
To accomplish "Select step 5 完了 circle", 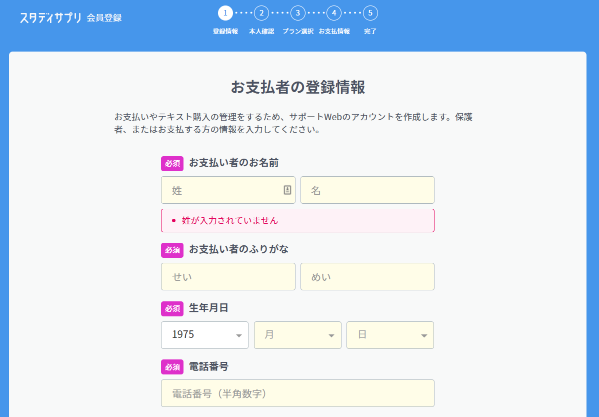I will coord(370,13).
